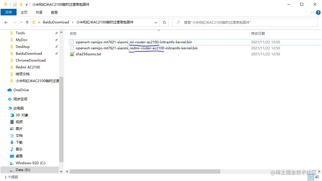Image resolution: width=322 pixels, height=181 pixels.
Task: Refresh the current folder
Action: 165,22
